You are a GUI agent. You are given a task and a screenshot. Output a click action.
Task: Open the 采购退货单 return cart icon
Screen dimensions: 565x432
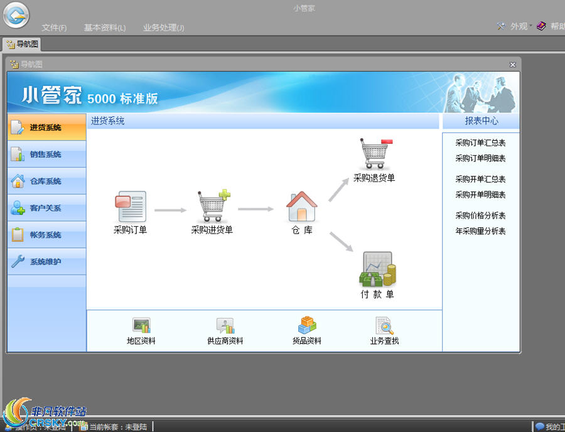[375, 154]
